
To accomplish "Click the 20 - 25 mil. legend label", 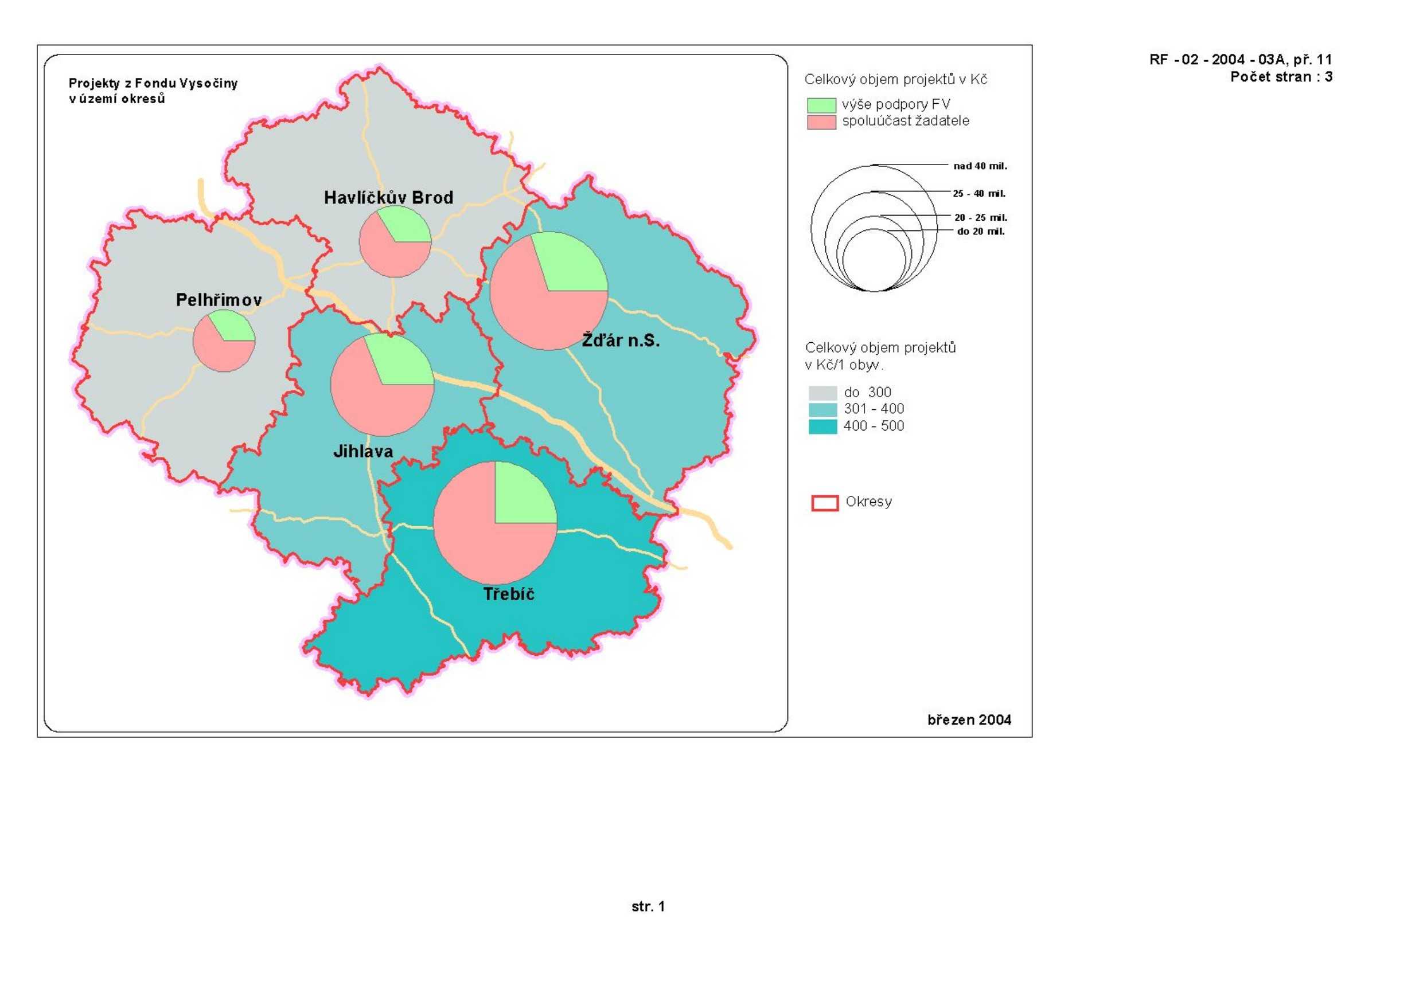I will click(x=981, y=217).
